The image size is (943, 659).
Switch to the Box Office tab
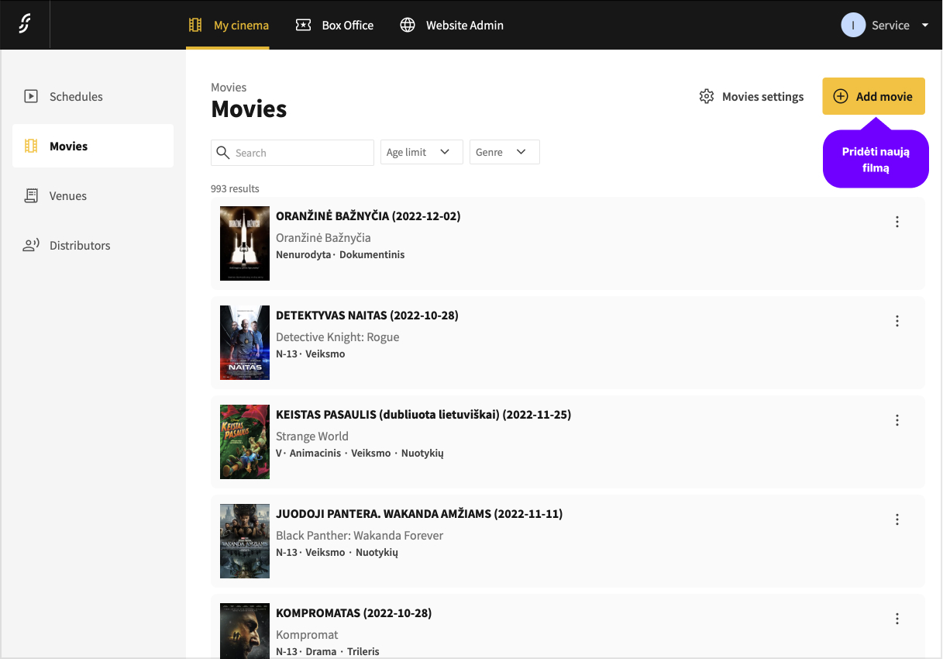335,25
